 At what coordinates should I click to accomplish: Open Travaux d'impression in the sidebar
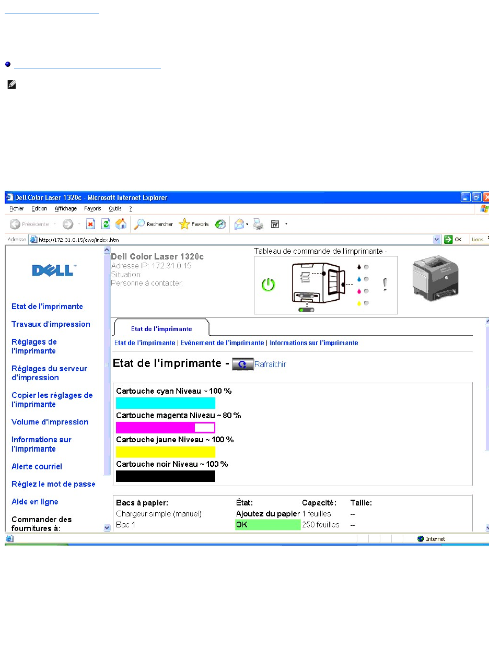pos(51,324)
